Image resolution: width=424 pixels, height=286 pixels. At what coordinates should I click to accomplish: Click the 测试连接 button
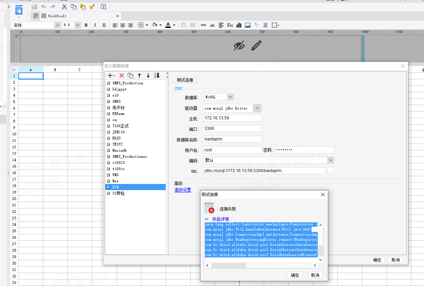tap(185, 80)
